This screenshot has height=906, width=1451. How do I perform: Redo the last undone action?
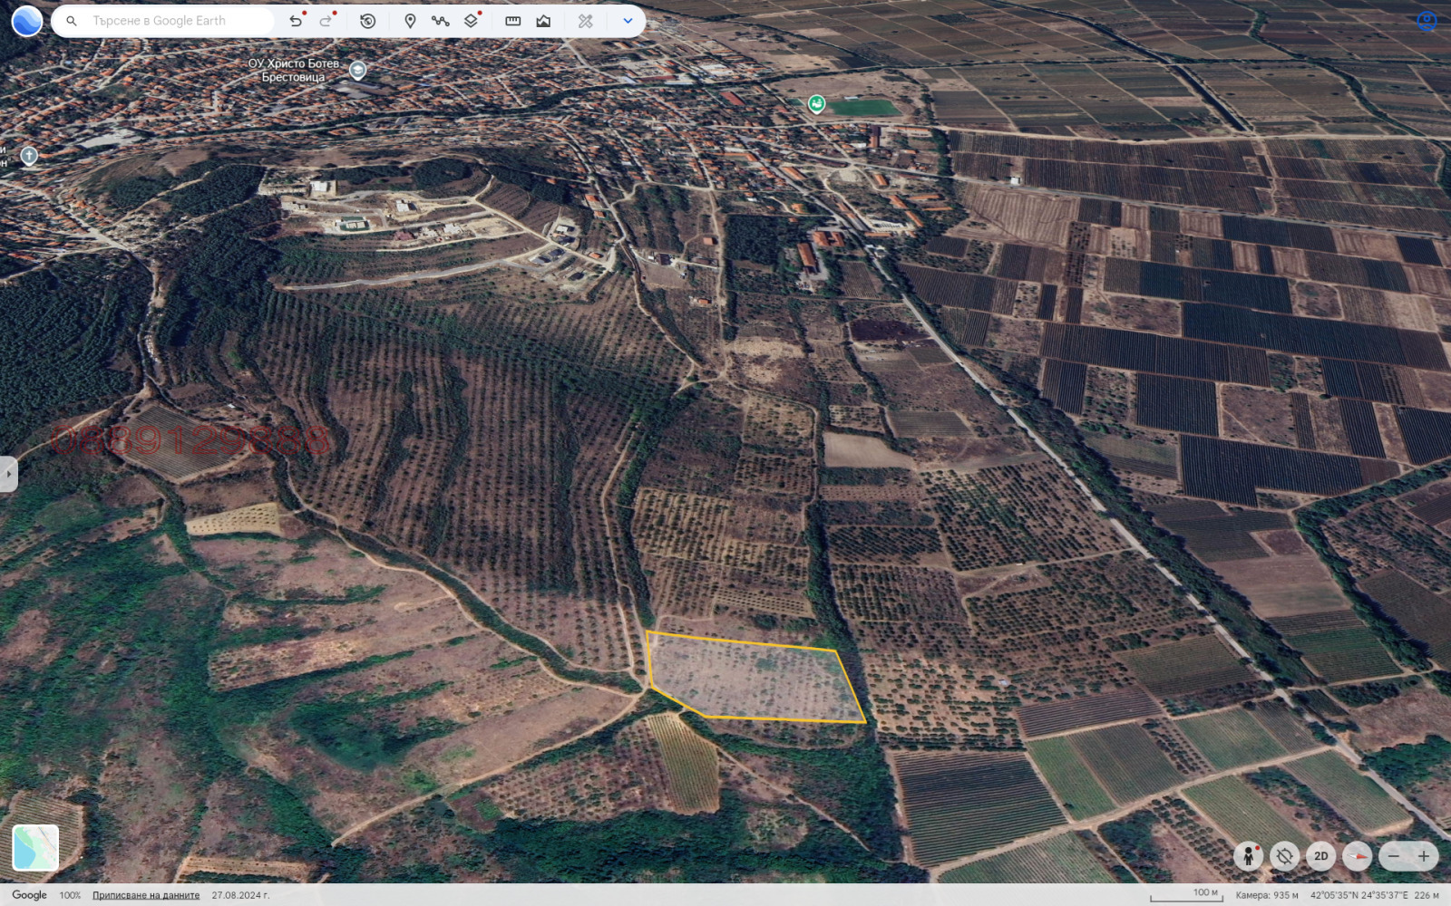click(326, 21)
